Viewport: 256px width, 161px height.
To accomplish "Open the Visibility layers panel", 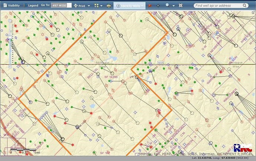I will (x=11, y=6).
